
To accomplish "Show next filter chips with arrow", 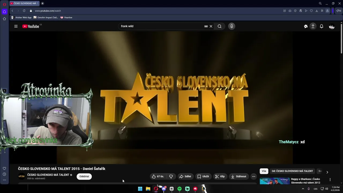I will pyautogui.click(x=327, y=172).
